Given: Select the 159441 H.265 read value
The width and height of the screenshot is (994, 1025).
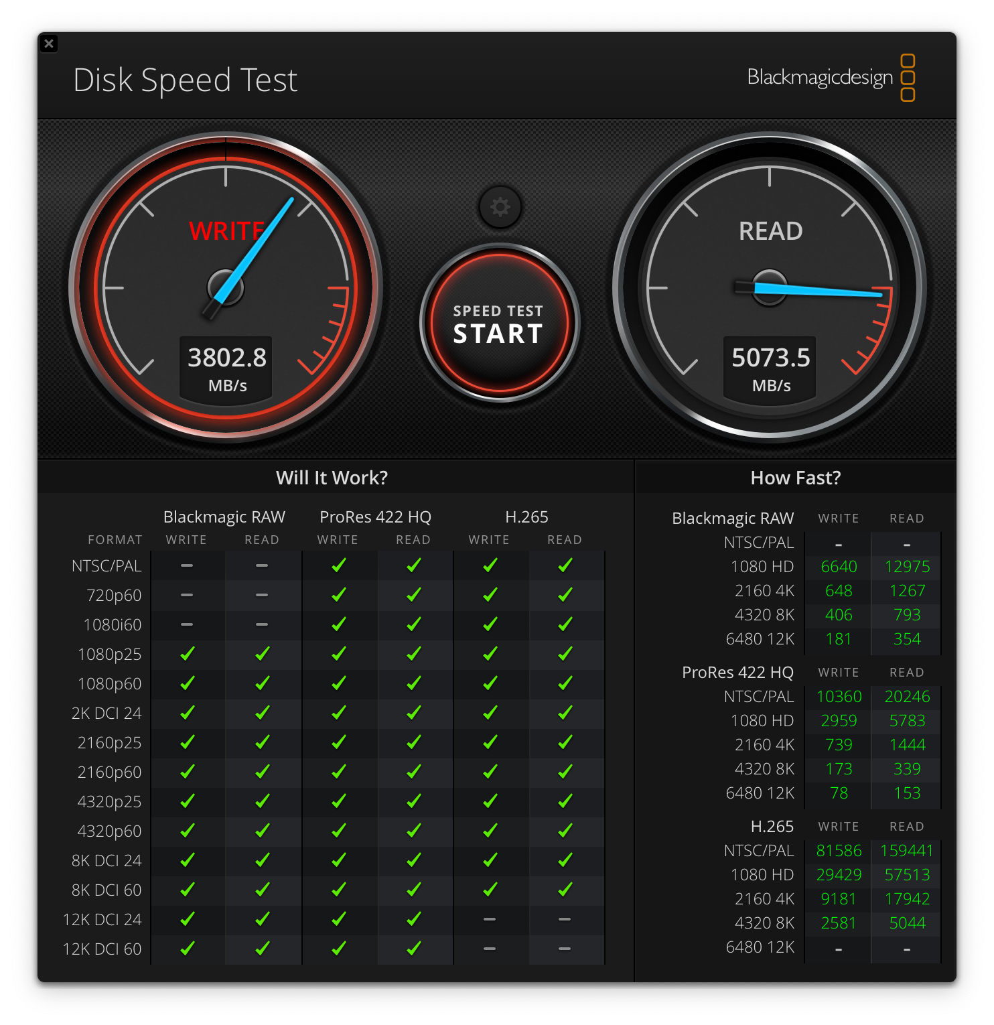Looking at the screenshot, I should (907, 851).
